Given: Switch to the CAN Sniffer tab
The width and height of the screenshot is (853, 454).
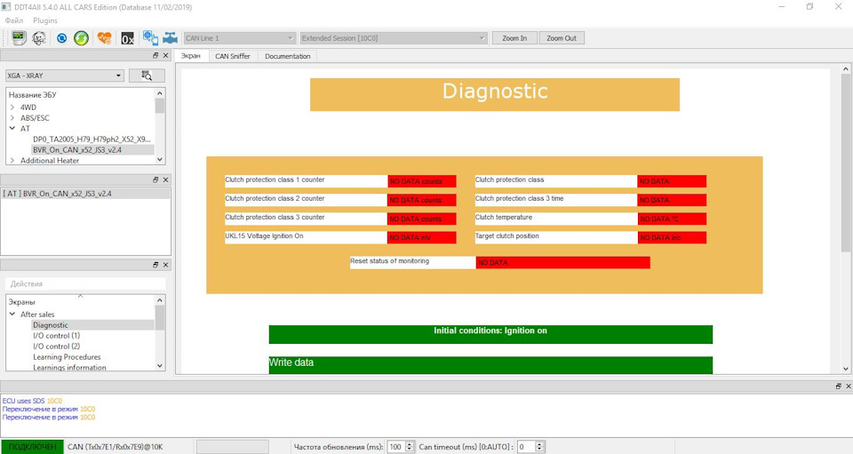Looking at the screenshot, I should 233,56.
